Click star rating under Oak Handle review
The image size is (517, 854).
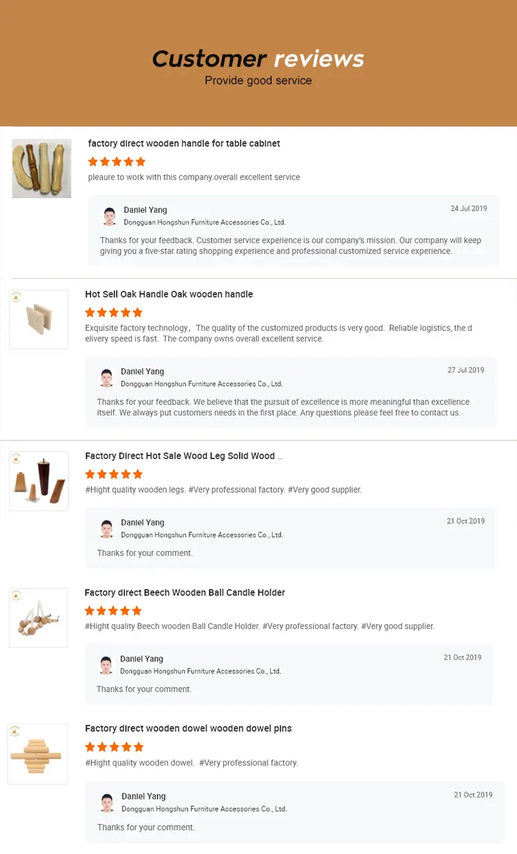point(114,312)
